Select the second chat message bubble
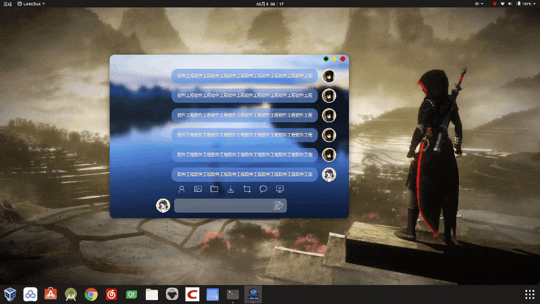 coord(244,95)
